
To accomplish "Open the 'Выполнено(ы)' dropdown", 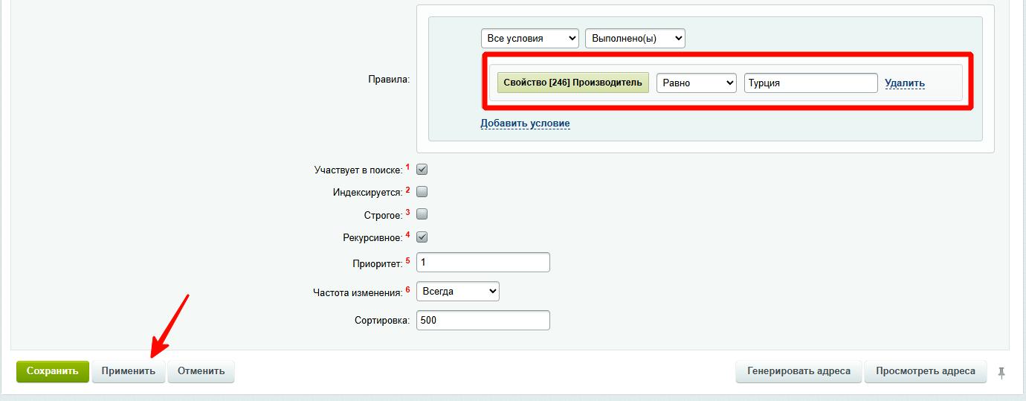I will tap(635, 39).
